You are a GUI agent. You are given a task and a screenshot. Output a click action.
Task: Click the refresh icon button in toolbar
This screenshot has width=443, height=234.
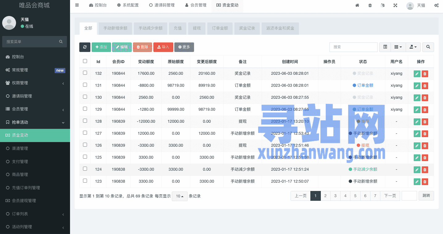pyautogui.click(x=85, y=47)
